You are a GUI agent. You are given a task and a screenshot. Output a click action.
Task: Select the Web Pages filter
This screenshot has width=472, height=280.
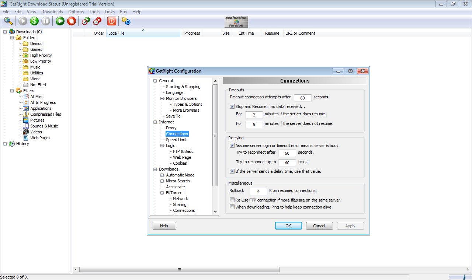pos(40,138)
